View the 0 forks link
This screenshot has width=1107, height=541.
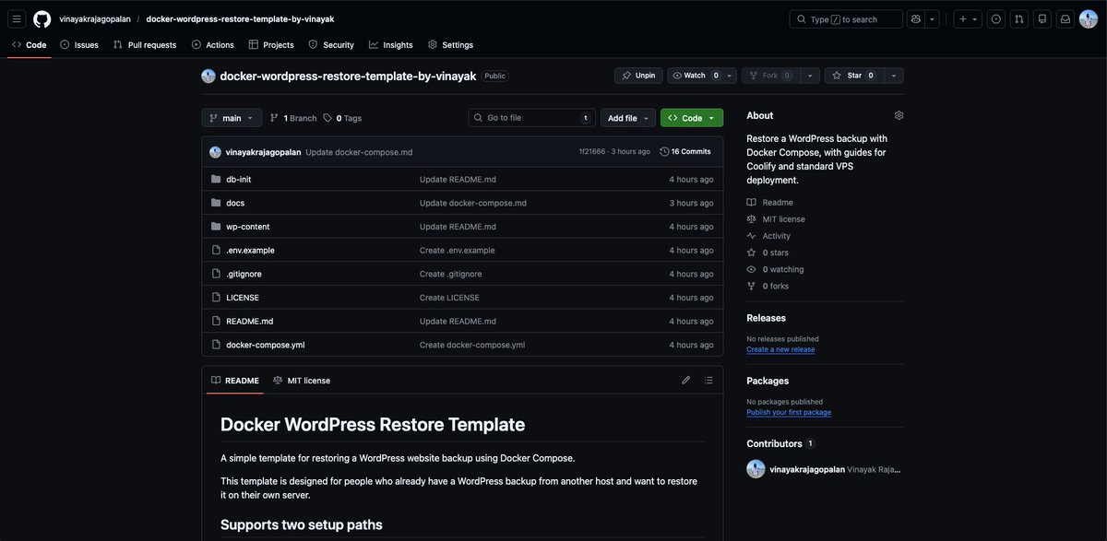[768, 286]
